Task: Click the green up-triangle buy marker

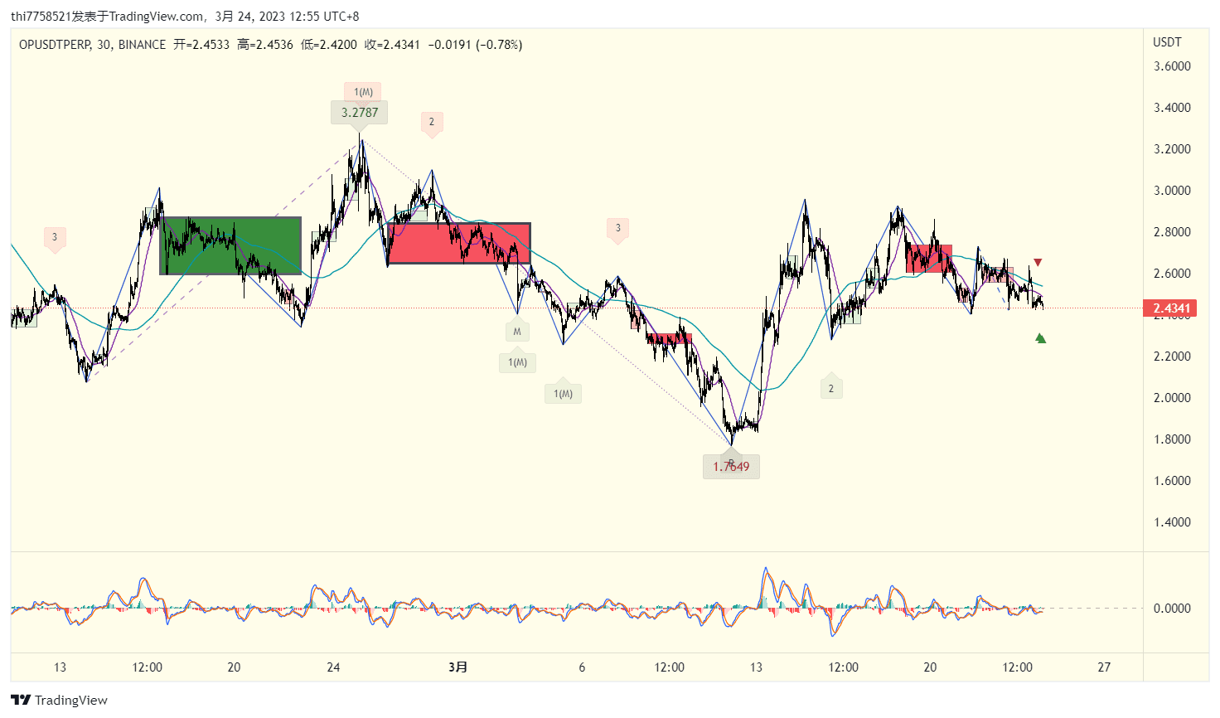Action: tap(1041, 338)
